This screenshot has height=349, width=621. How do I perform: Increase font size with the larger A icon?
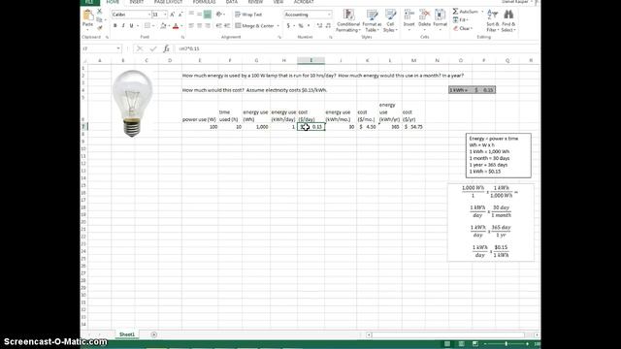click(x=173, y=15)
